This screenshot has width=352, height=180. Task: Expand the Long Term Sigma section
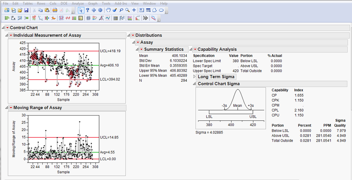pyautogui.click(x=194, y=77)
